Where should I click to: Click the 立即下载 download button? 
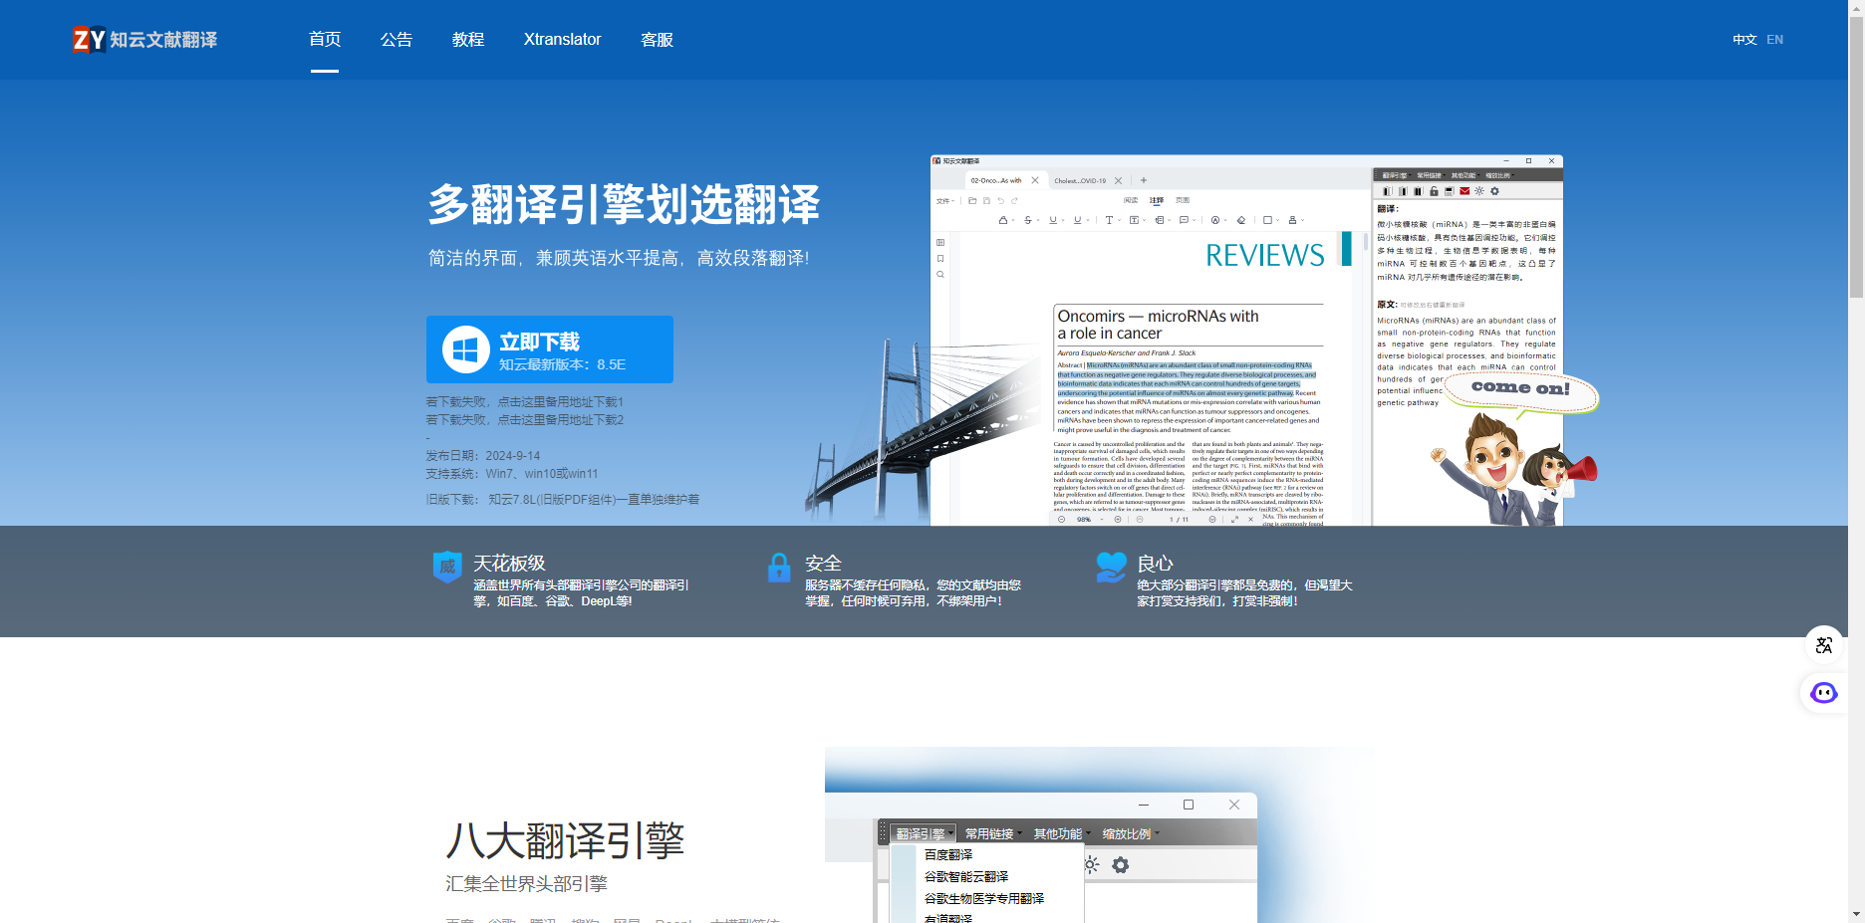(550, 349)
